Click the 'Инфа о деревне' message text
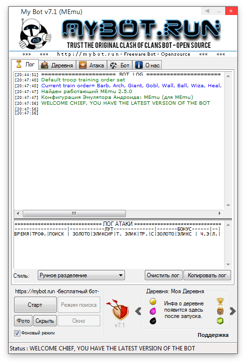The width and height of the screenshot is (246, 364). point(184,310)
